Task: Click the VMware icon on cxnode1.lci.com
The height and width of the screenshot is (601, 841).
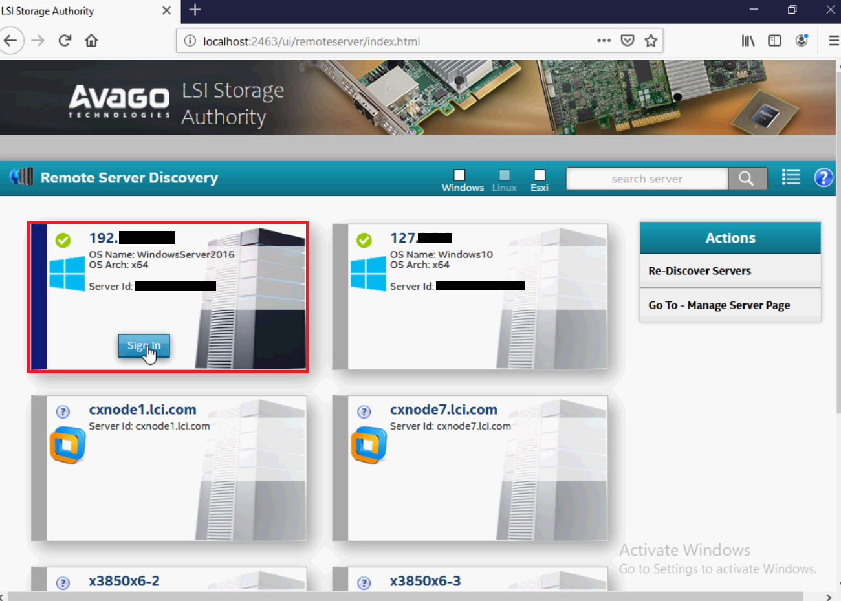Action: (68, 445)
